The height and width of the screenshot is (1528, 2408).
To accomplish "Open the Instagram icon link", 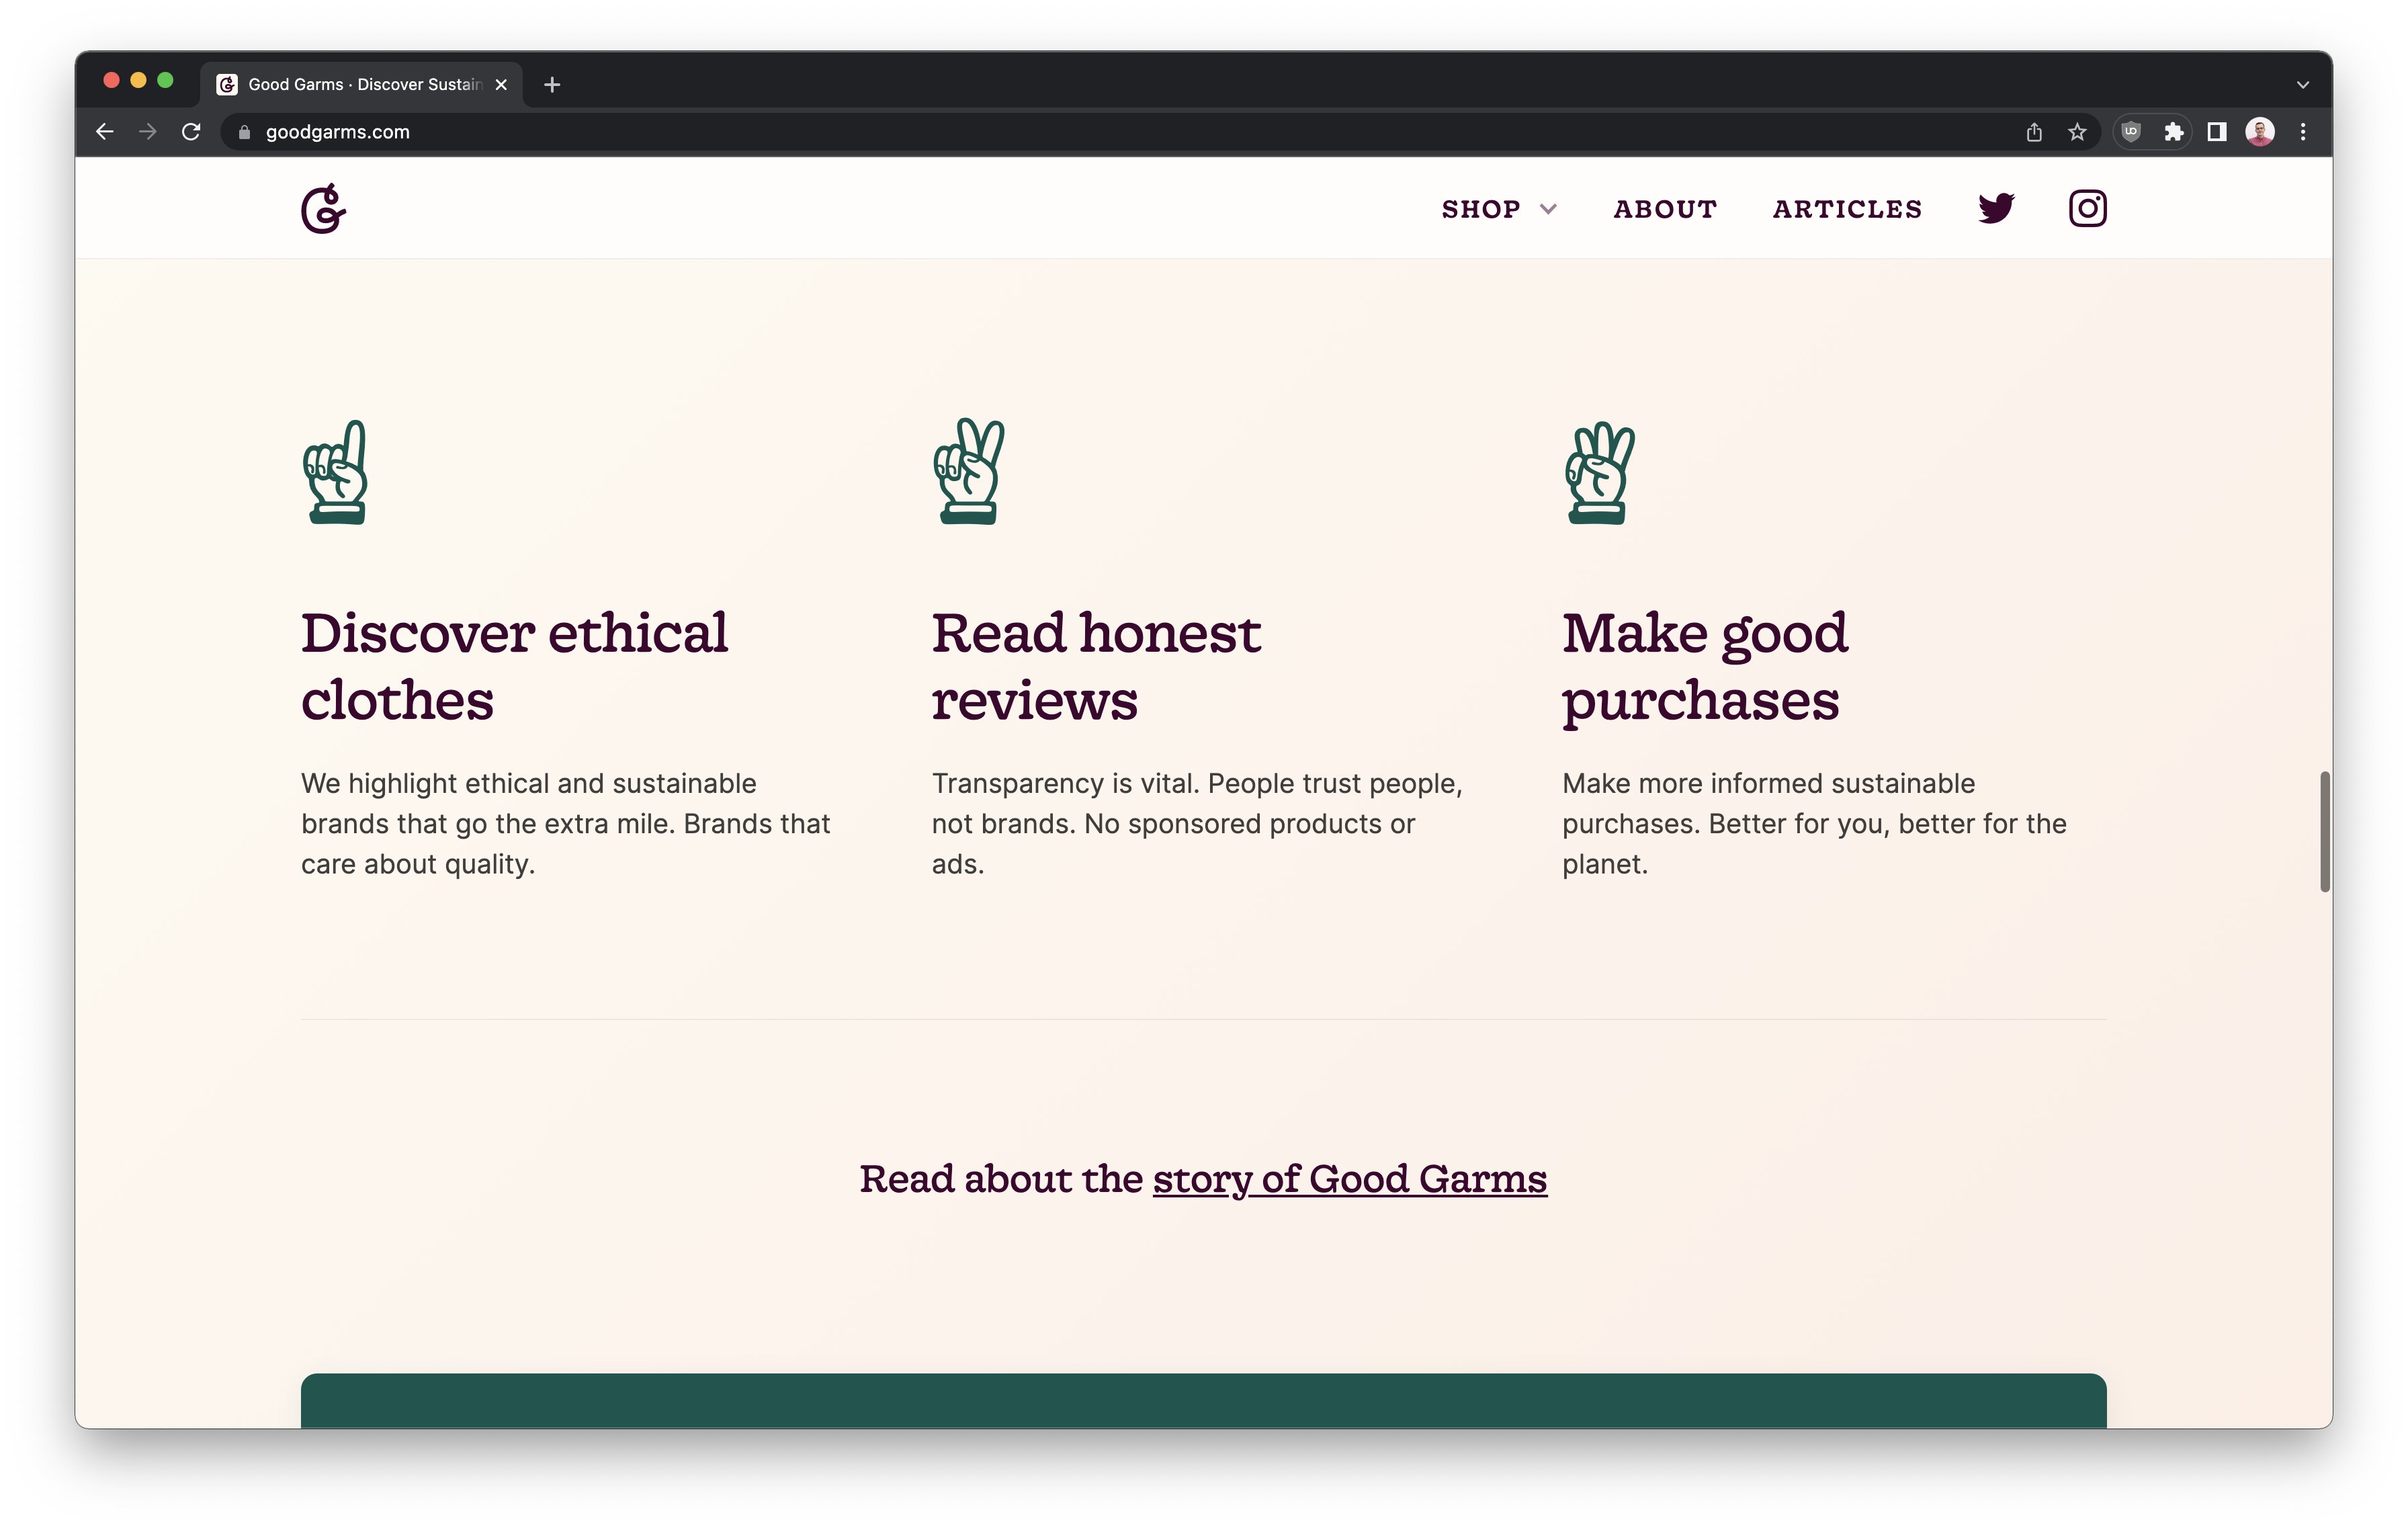I will [2087, 208].
